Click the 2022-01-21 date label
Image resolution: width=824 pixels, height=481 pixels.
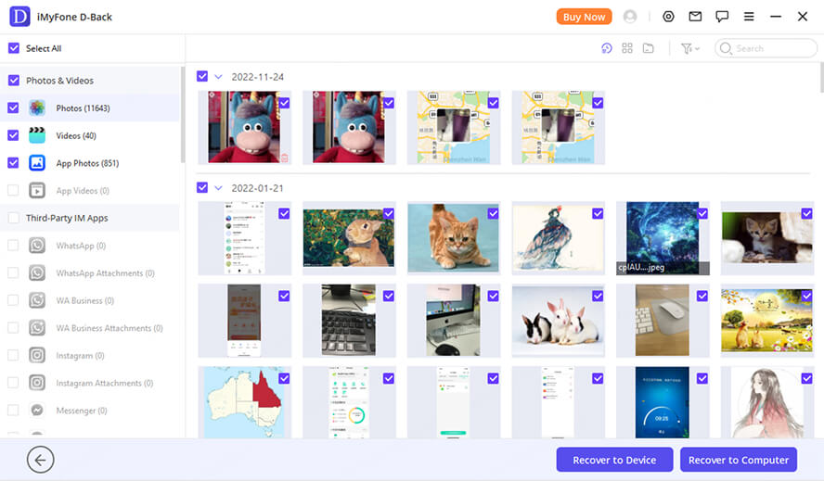258,188
